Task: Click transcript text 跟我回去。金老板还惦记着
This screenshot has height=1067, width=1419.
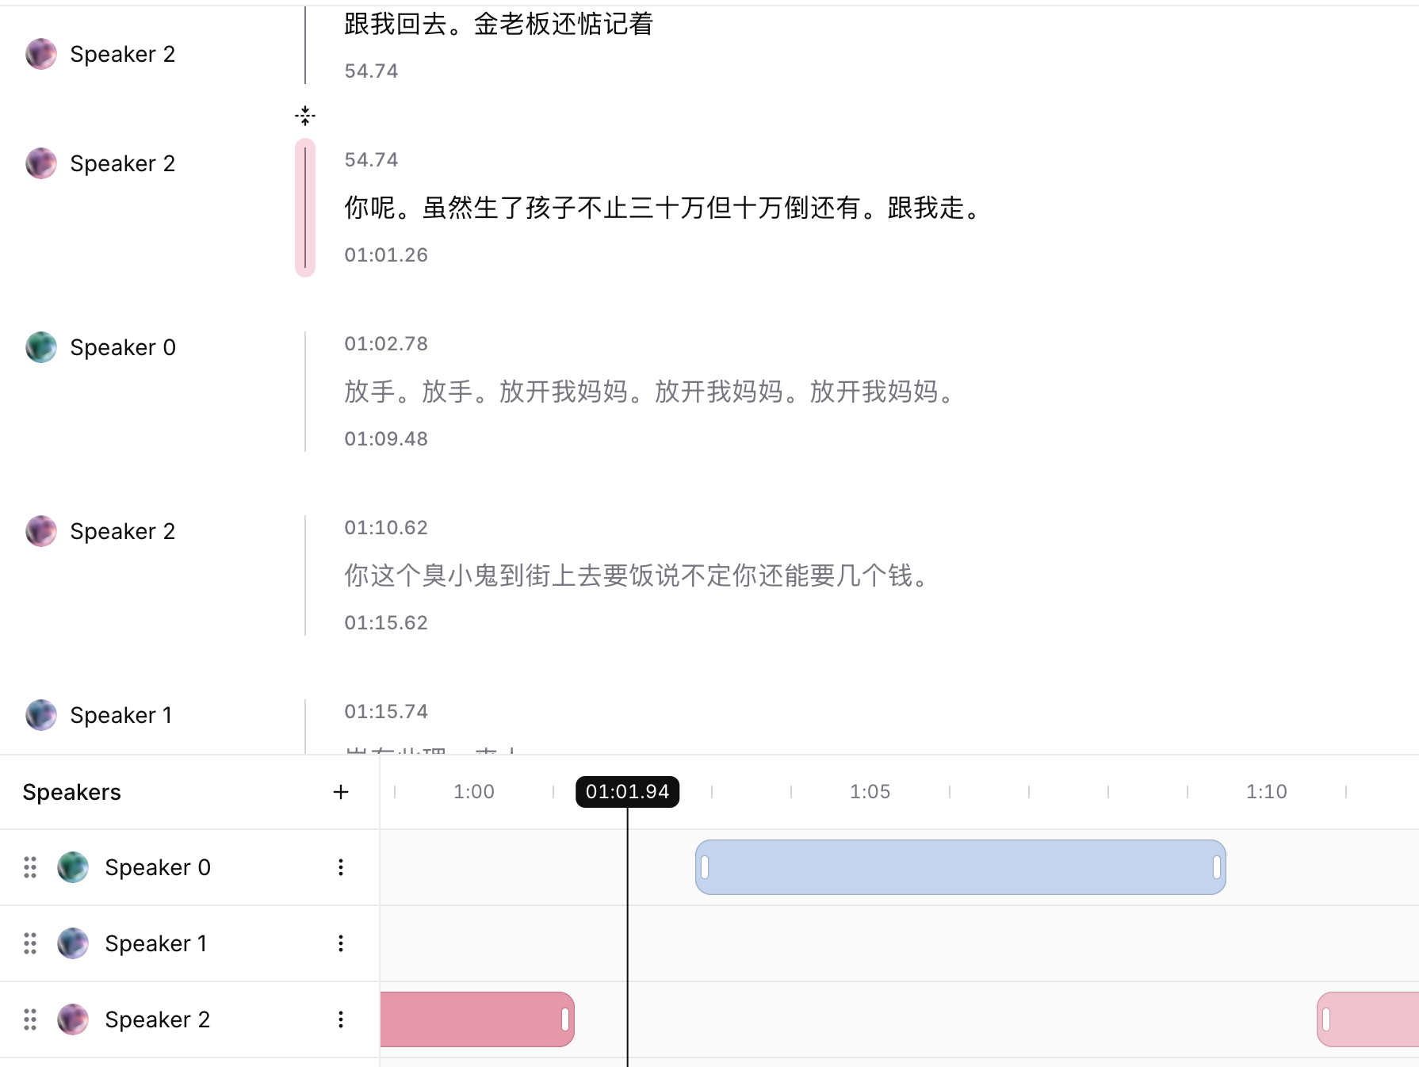Action: pos(499,25)
